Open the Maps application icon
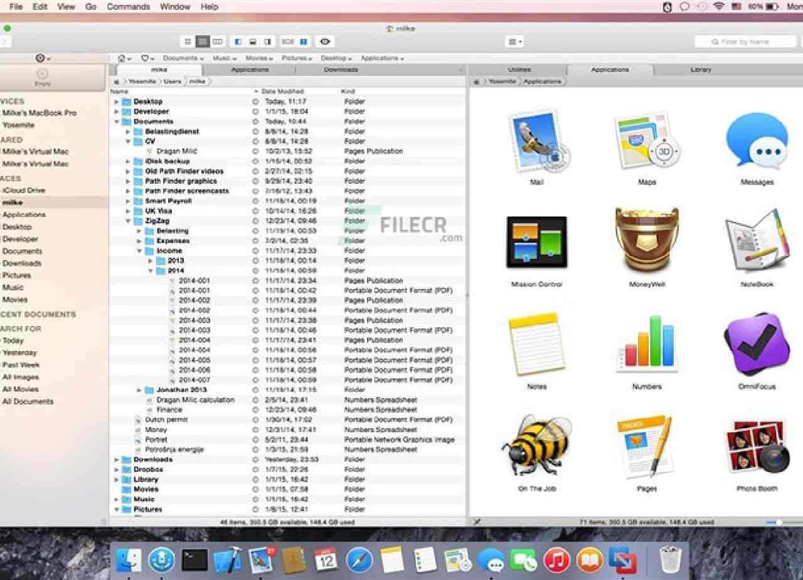This screenshot has height=580, width=803. (x=646, y=142)
